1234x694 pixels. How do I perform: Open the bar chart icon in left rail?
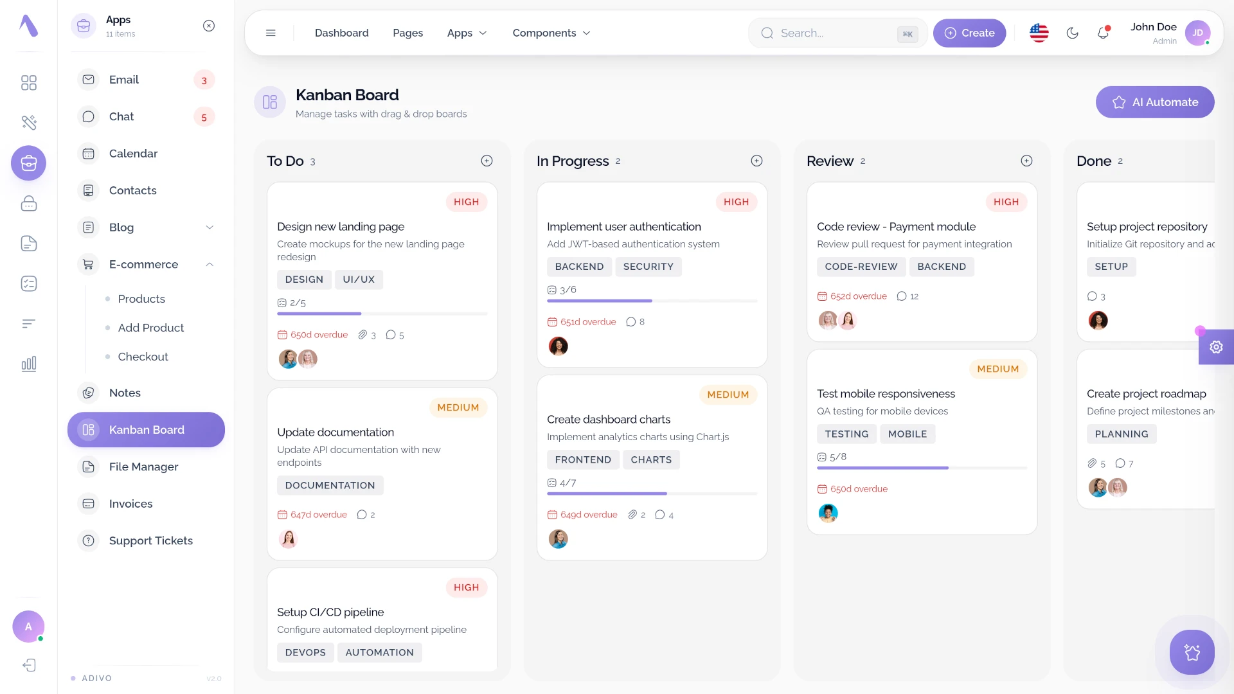tap(28, 364)
